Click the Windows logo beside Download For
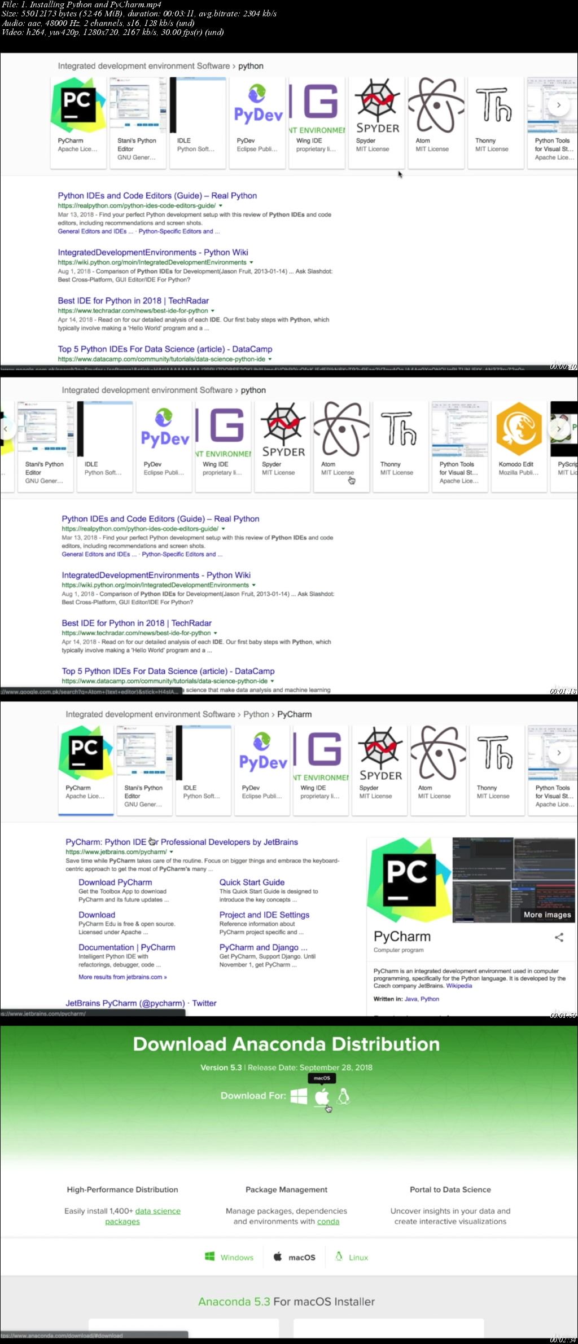The height and width of the screenshot is (1344, 578). [299, 1096]
